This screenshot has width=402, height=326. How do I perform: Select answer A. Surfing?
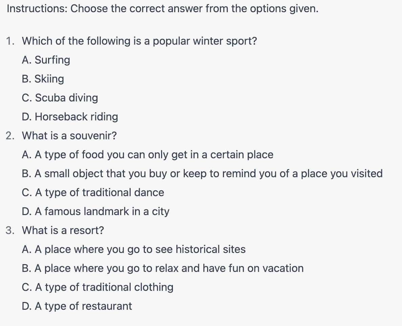(x=46, y=60)
